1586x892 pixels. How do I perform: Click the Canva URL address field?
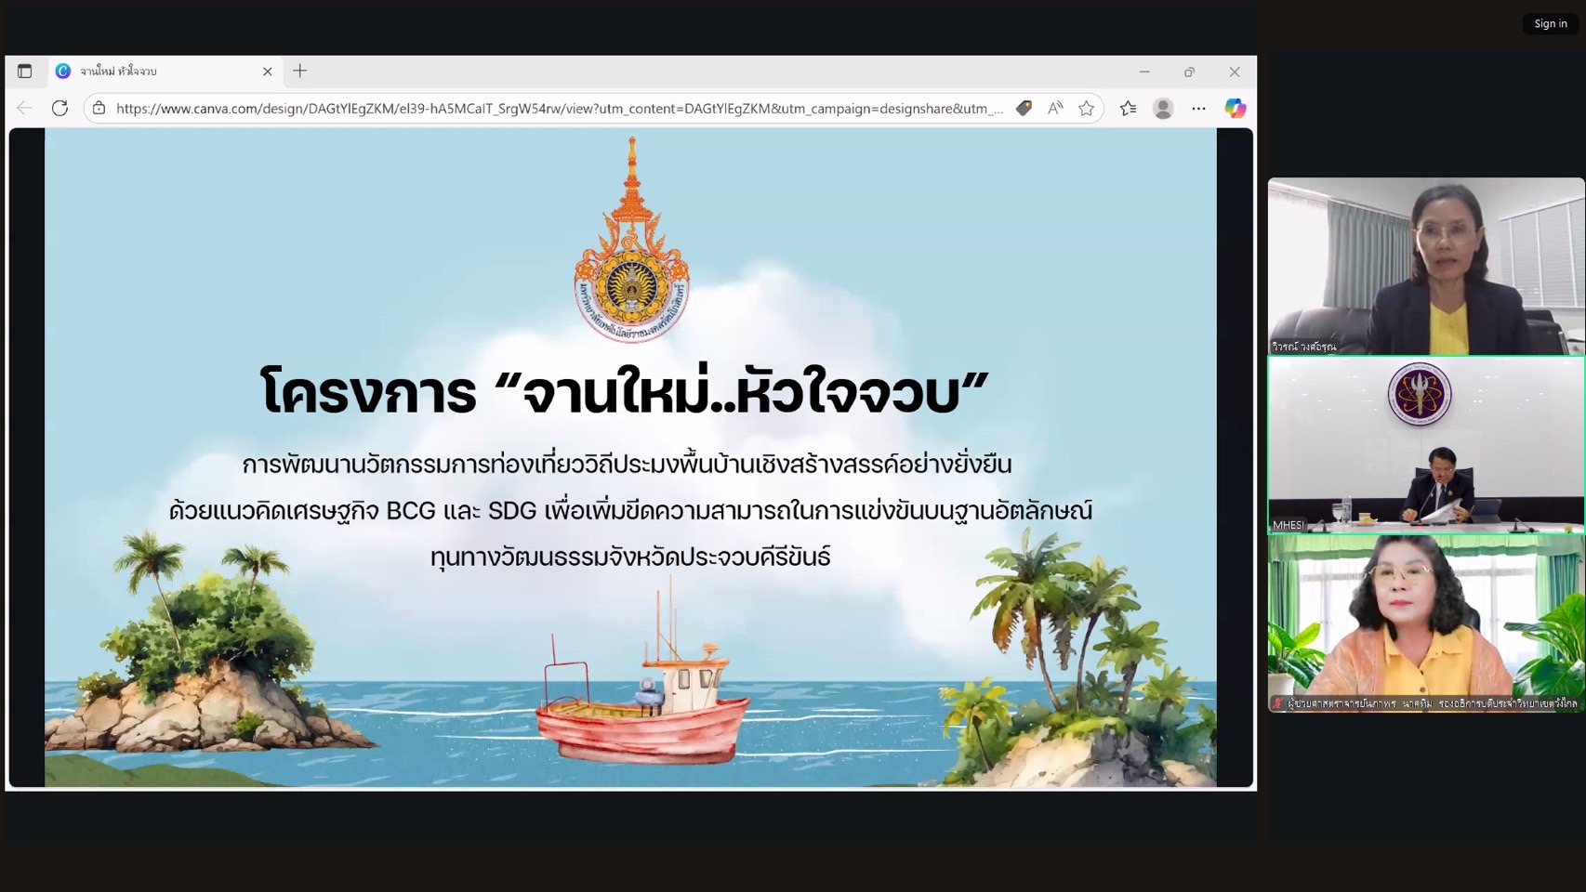click(560, 108)
